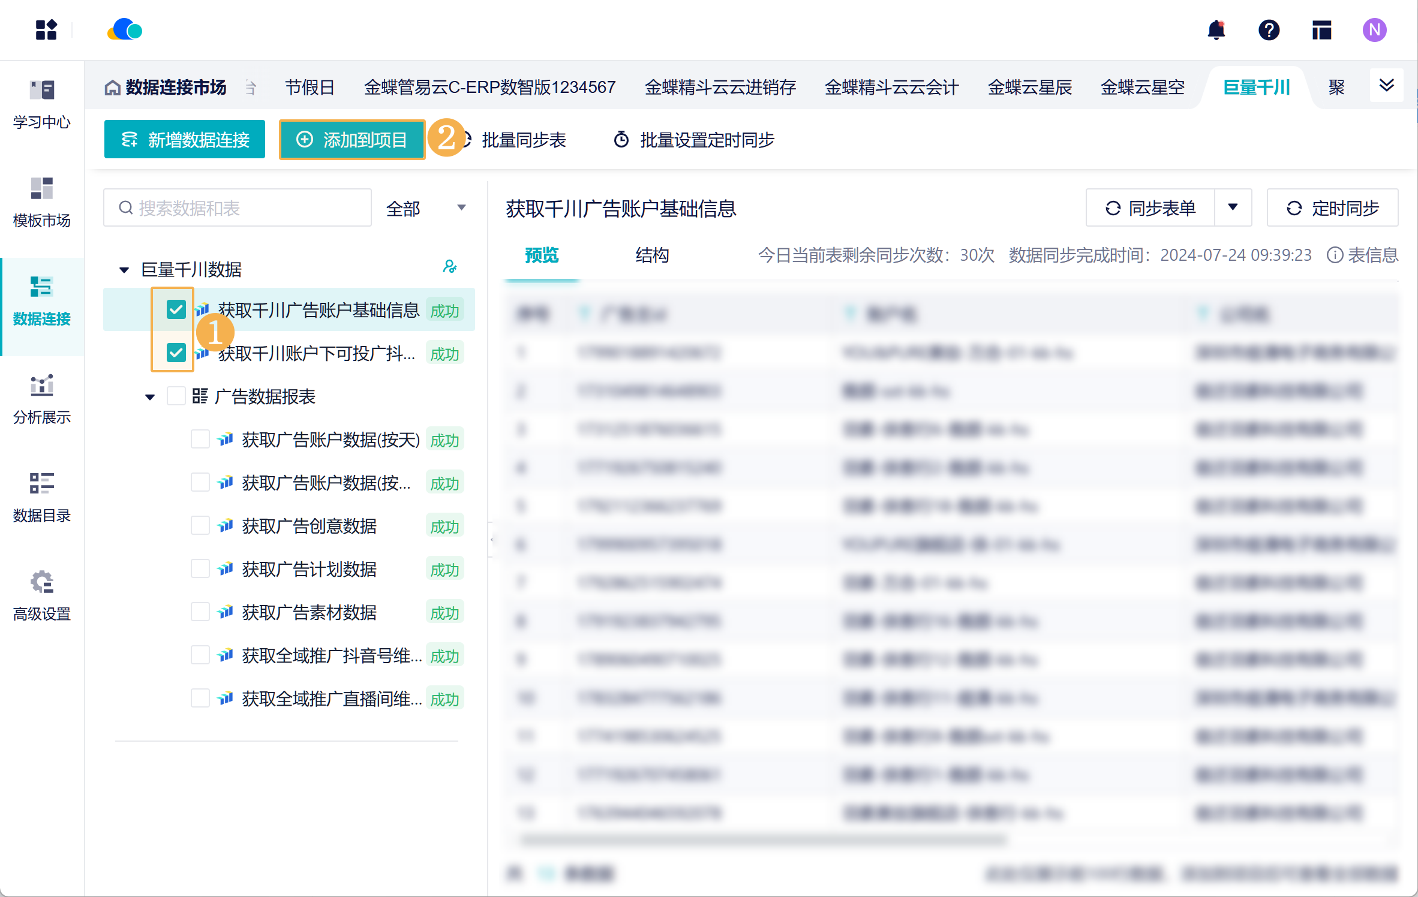This screenshot has height=897, width=1418.
Task: Switch to the 结构 tab
Action: 652,255
